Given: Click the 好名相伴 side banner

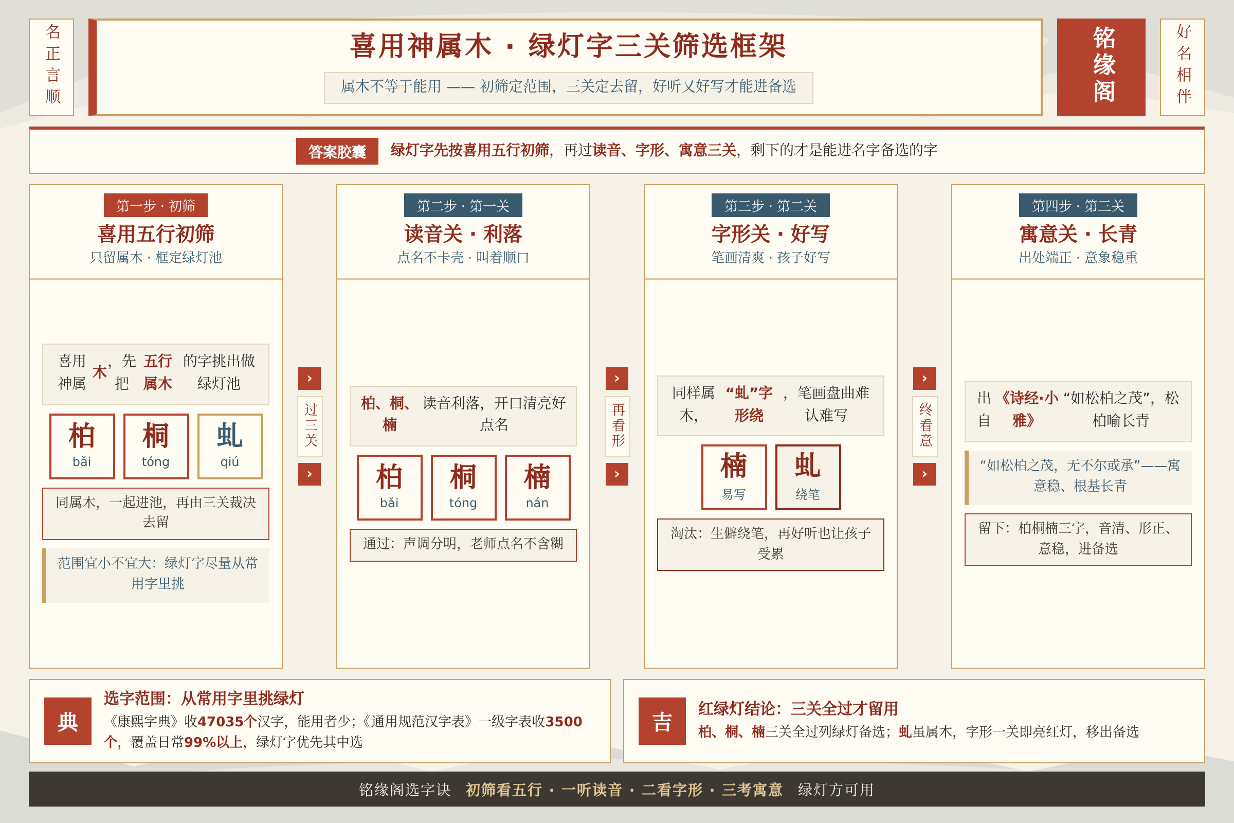Looking at the screenshot, I should (x=1183, y=67).
